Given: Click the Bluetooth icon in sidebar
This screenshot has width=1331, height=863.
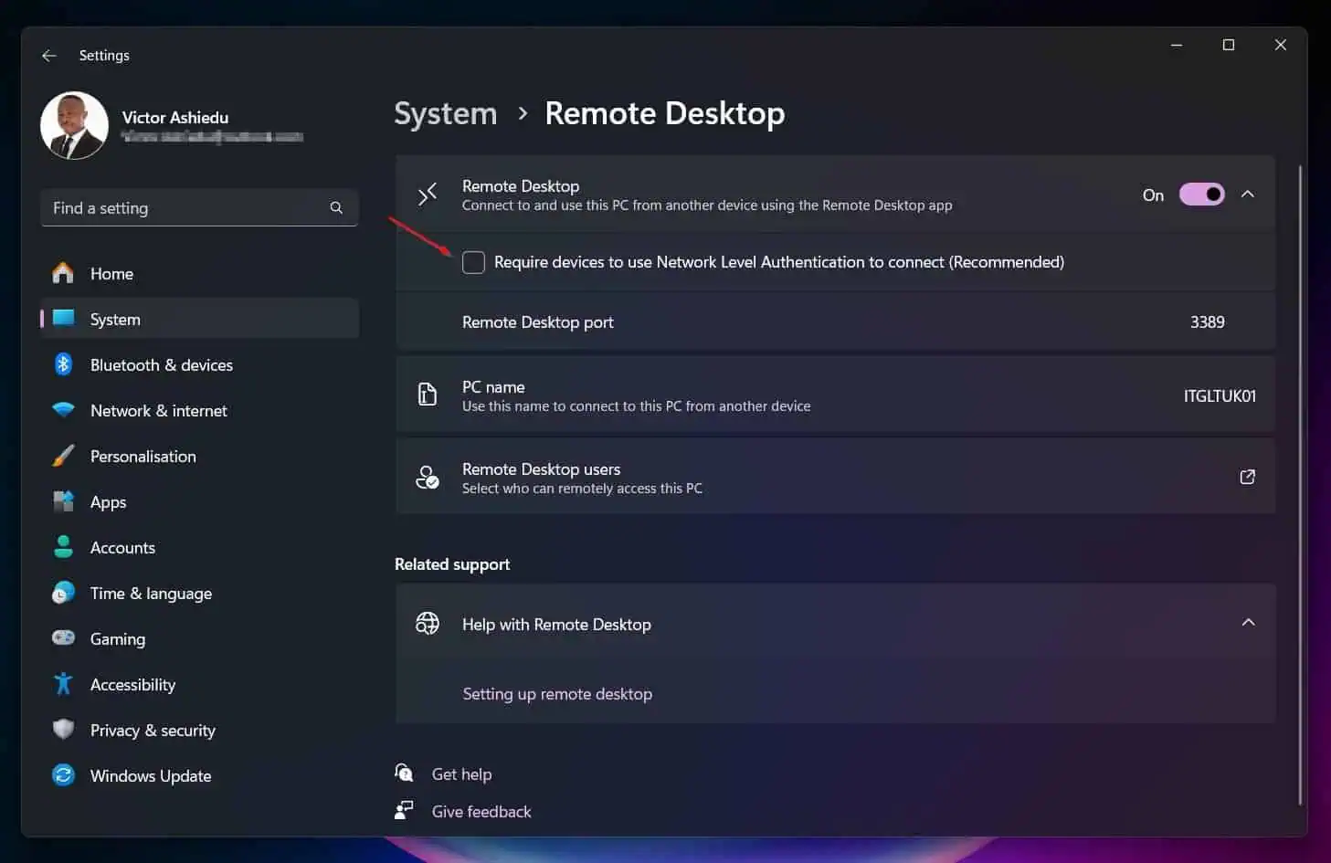Looking at the screenshot, I should click(63, 364).
